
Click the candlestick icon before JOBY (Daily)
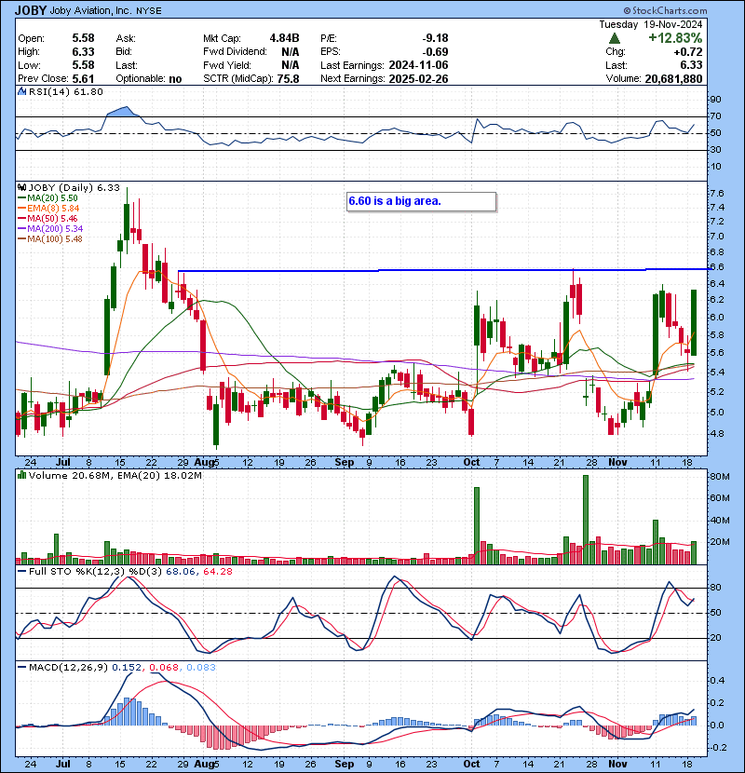pyautogui.click(x=21, y=187)
